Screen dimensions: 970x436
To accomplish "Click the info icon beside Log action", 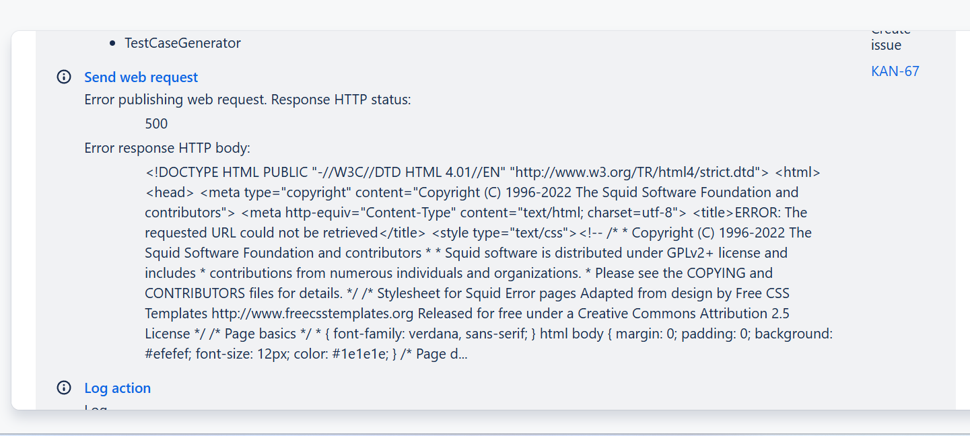I will coord(63,388).
